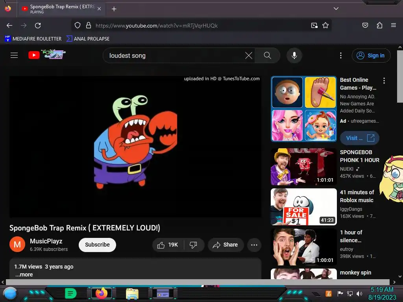Go back using the browser back arrow
Image resolution: width=403 pixels, height=302 pixels.
[x=9, y=26]
